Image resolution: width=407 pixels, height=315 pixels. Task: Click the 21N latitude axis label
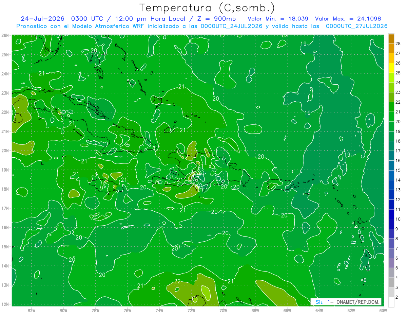click(x=5, y=131)
